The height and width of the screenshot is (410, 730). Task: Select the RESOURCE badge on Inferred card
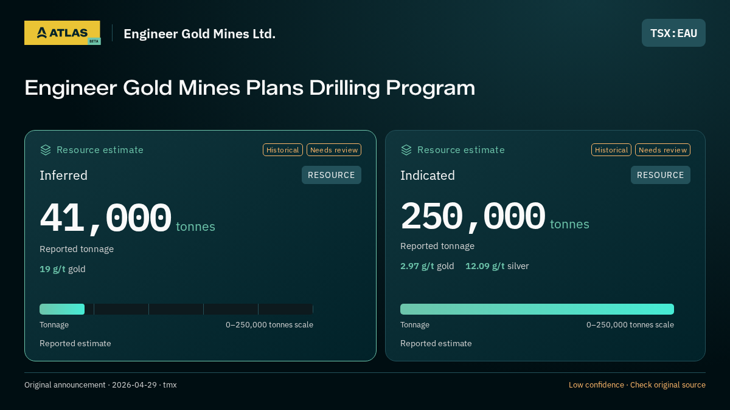pyautogui.click(x=332, y=175)
